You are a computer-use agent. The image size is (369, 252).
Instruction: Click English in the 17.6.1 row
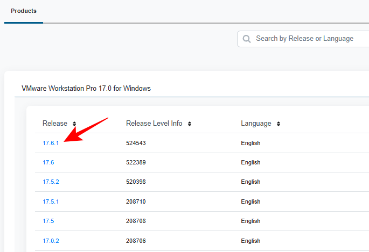pos(250,143)
